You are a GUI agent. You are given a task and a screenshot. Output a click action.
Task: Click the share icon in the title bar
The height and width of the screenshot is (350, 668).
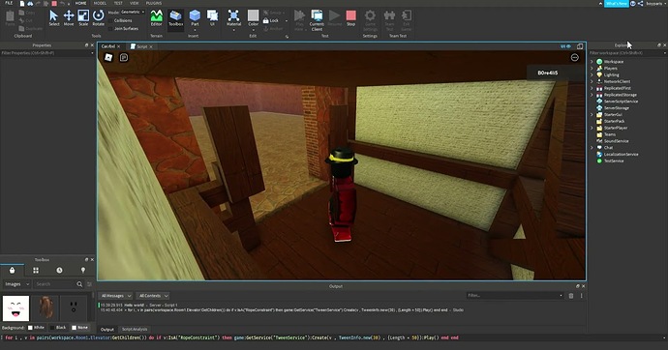(x=640, y=4)
